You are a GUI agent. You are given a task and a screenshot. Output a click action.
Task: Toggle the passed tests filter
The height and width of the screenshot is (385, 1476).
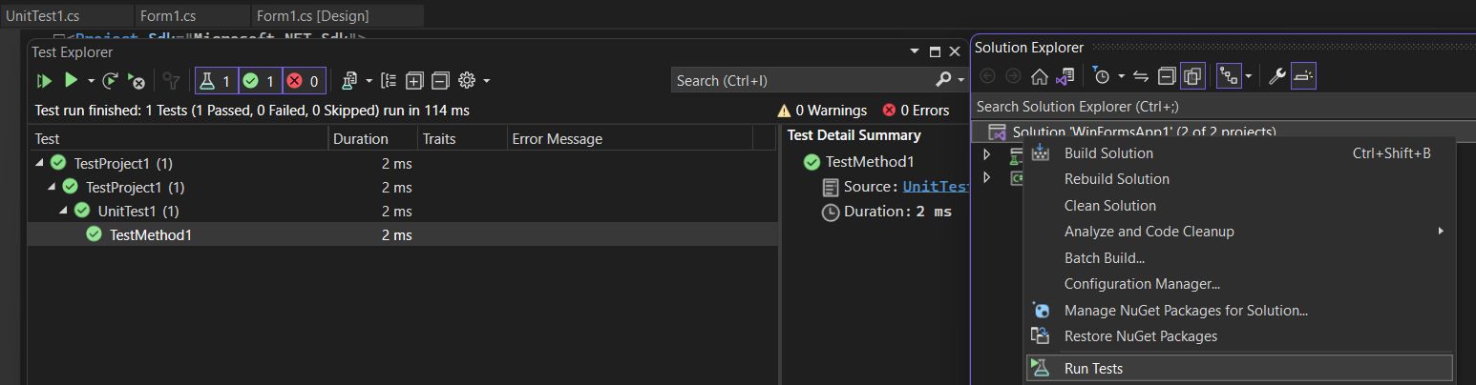coord(260,81)
